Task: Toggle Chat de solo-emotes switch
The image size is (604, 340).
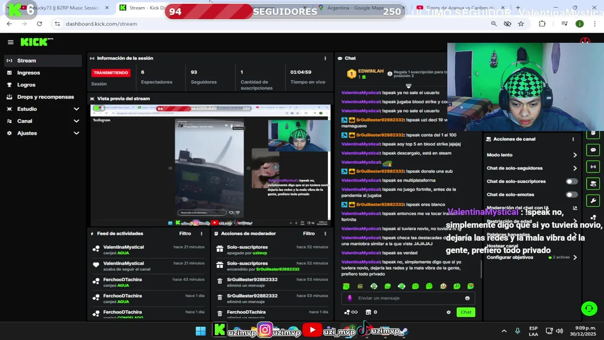Action: pyautogui.click(x=571, y=195)
